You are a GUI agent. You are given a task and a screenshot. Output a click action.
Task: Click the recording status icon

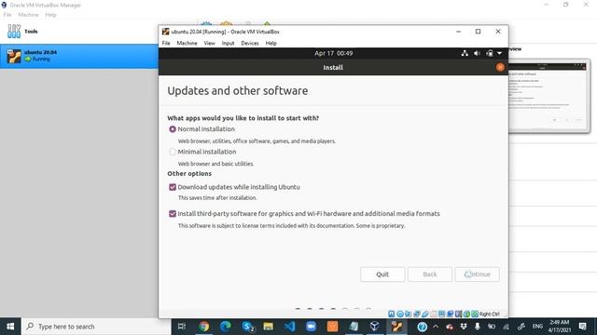pyautogui.click(x=450, y=315)
